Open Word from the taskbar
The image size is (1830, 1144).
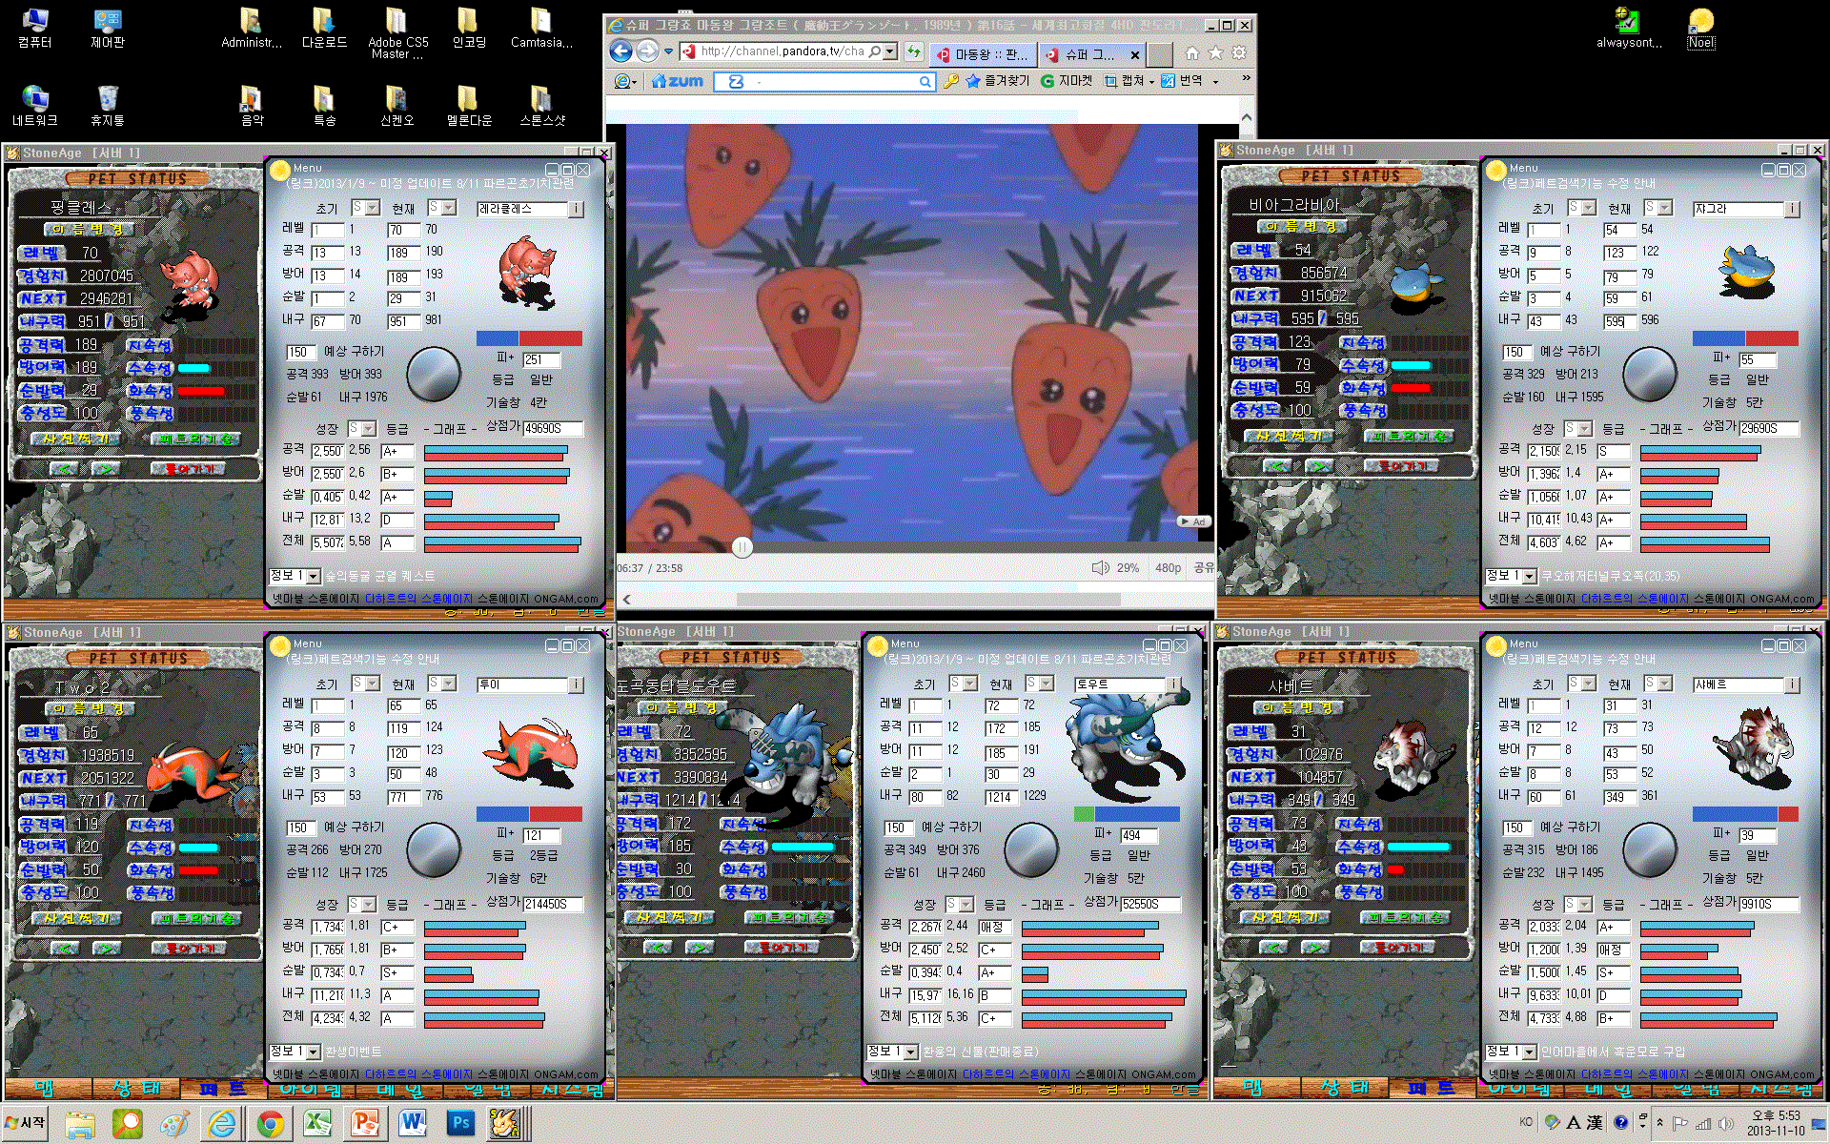413,1123
